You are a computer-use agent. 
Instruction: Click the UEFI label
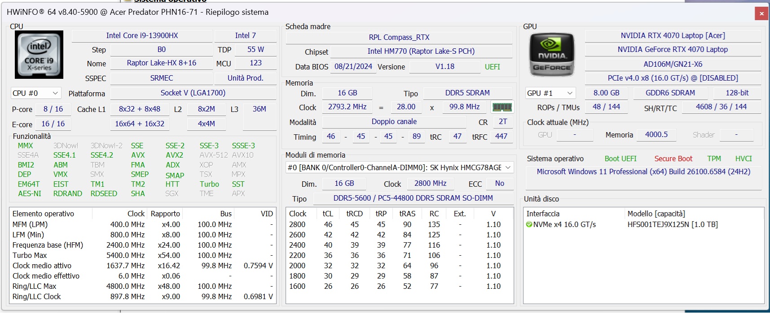[x=492, y=67]
